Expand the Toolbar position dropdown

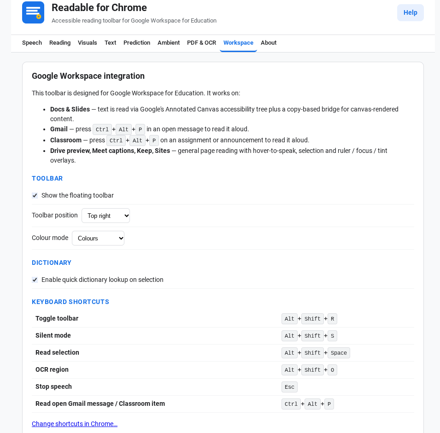pos(106,216)
